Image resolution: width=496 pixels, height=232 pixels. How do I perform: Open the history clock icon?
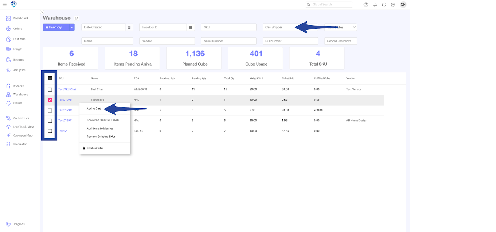[x=384, y=5]
